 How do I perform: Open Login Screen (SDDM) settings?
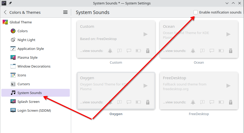click(x=34, y=111)
